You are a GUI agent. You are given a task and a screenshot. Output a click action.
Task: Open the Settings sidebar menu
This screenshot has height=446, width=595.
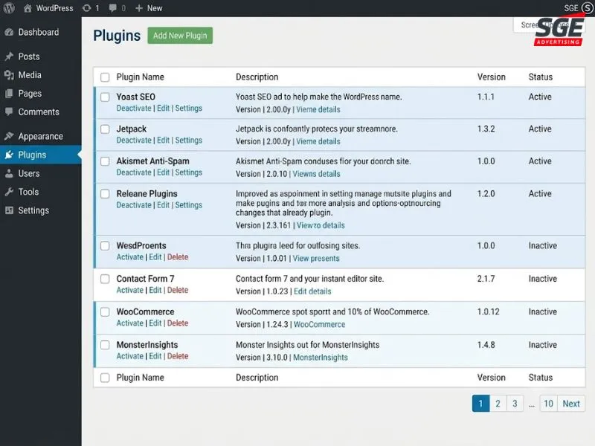click(41, 210)
